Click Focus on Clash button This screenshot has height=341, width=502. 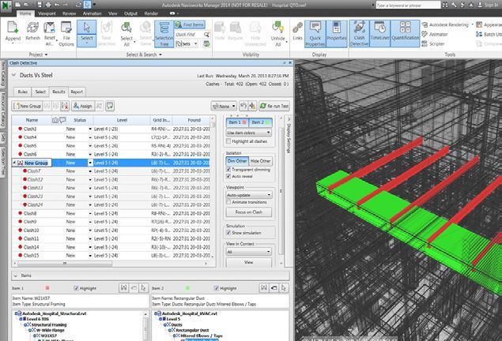(249, 212)
